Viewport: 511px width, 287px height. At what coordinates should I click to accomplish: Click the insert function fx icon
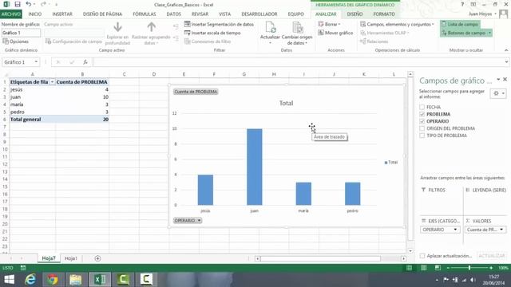[x=85, y=62]
